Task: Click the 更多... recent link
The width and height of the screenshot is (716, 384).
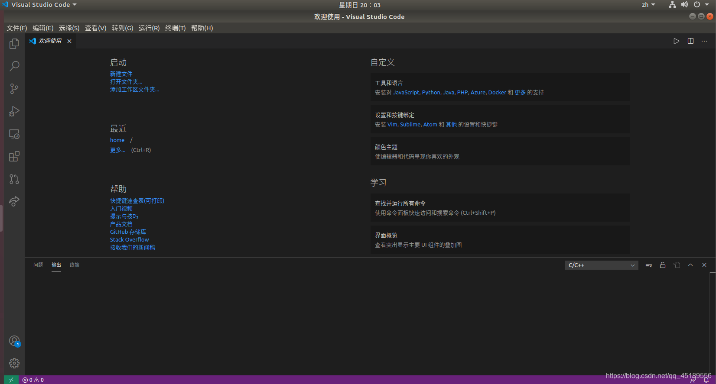Action: pos(118,150)
